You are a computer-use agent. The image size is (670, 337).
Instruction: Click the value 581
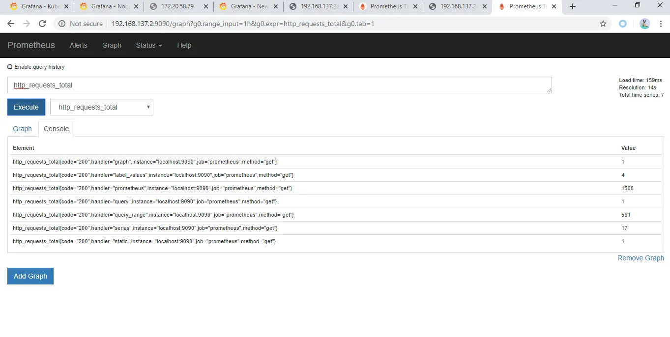(x=626, y=215)
